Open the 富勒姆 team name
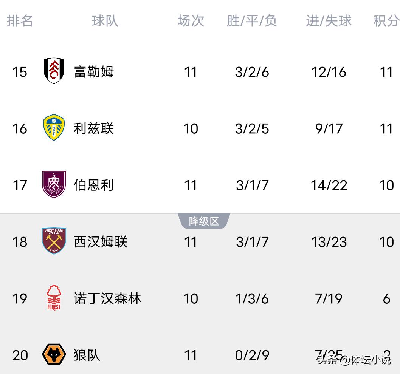This screenshot has width=400, height=374. [94, 71]
